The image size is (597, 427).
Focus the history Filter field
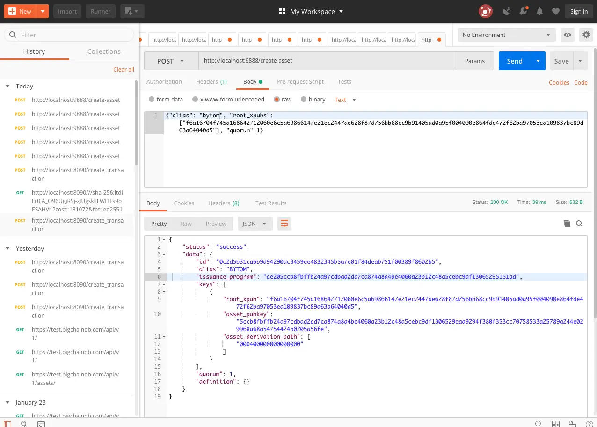[69, 35]
